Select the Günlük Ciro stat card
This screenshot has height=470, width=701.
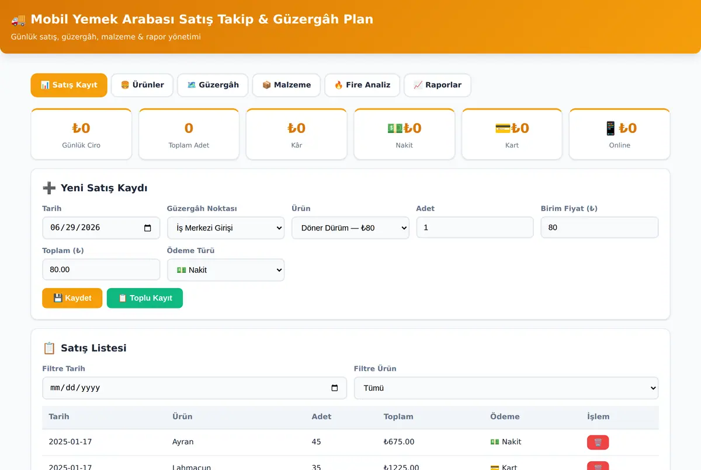click(81, 134)
